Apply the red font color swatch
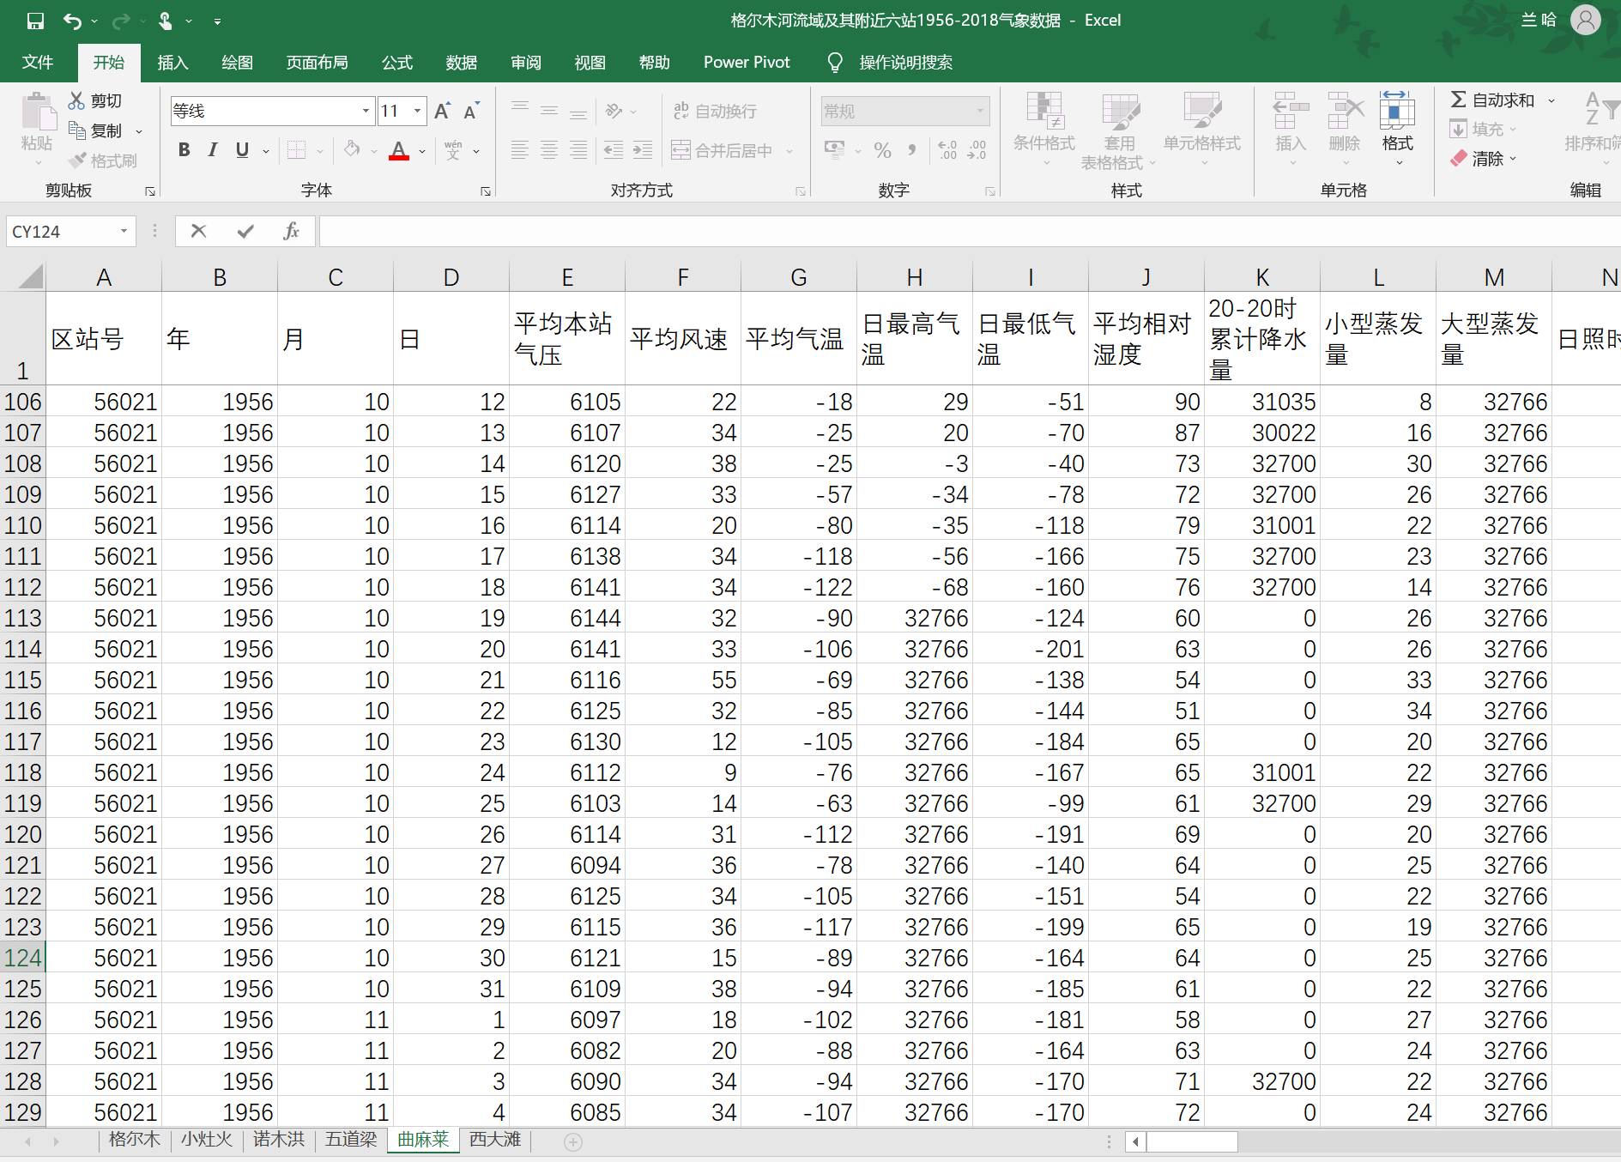The height and width of the screenshot is (1162, 1621). [399, 151]
